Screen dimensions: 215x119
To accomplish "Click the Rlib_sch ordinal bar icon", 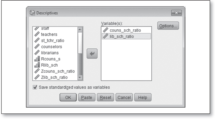I will (x=37, y=65).
